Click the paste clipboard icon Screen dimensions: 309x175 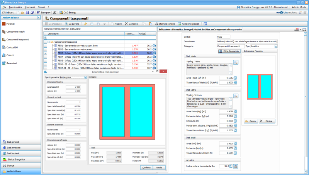150,24
